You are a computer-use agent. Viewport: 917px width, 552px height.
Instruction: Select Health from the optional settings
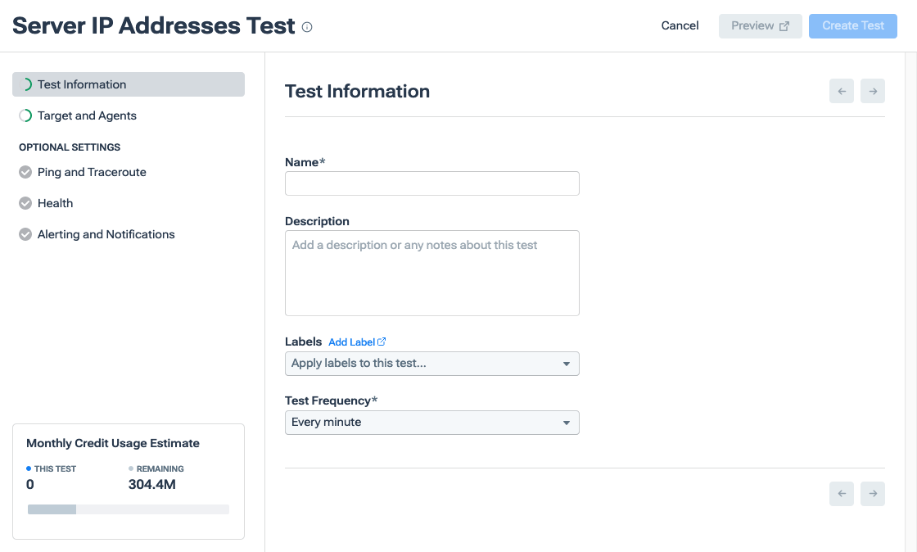55,203
